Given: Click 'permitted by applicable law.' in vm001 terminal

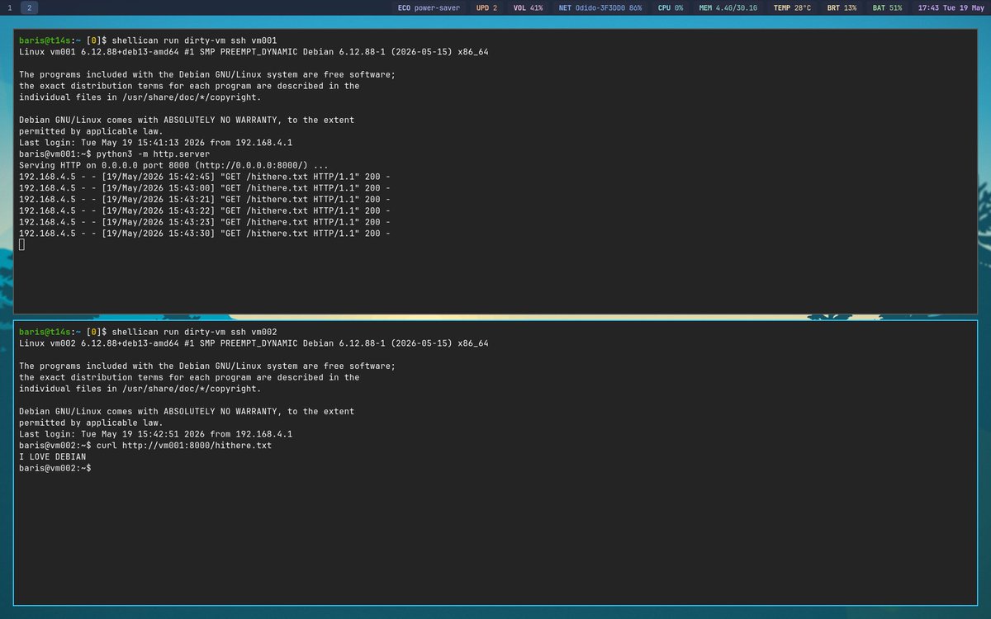Looking at the screenshot, I should pyautogui.click(x=91, y=131).
